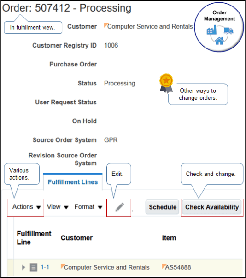
Task: Click the pencil Edit icon
Action: (x=120, y=207)
